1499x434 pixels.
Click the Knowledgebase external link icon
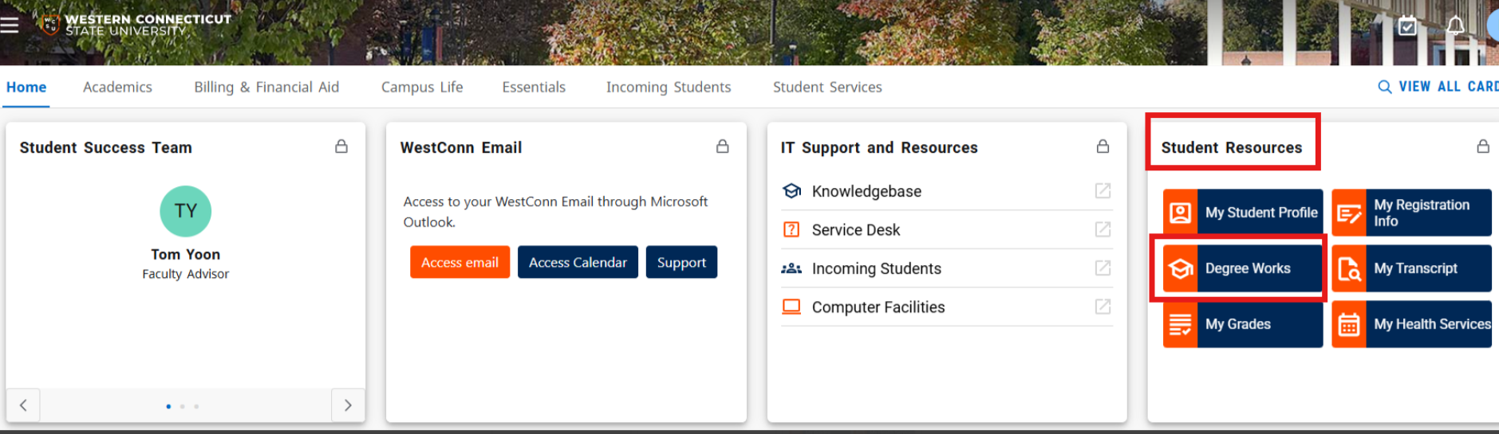[1103, 190]
